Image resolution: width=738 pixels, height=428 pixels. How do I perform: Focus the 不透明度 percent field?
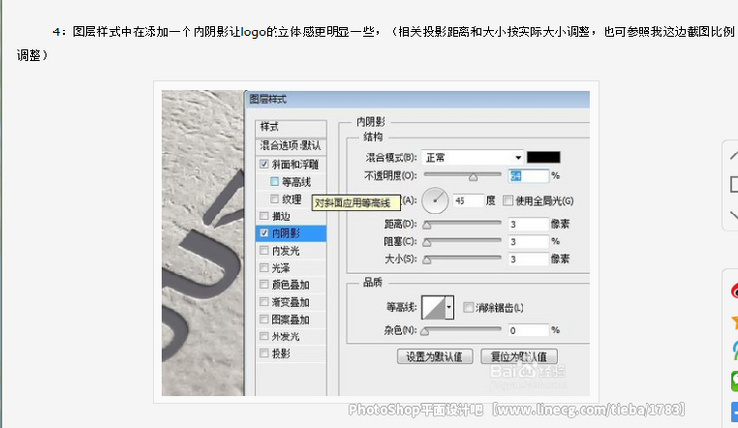[528, 176]
